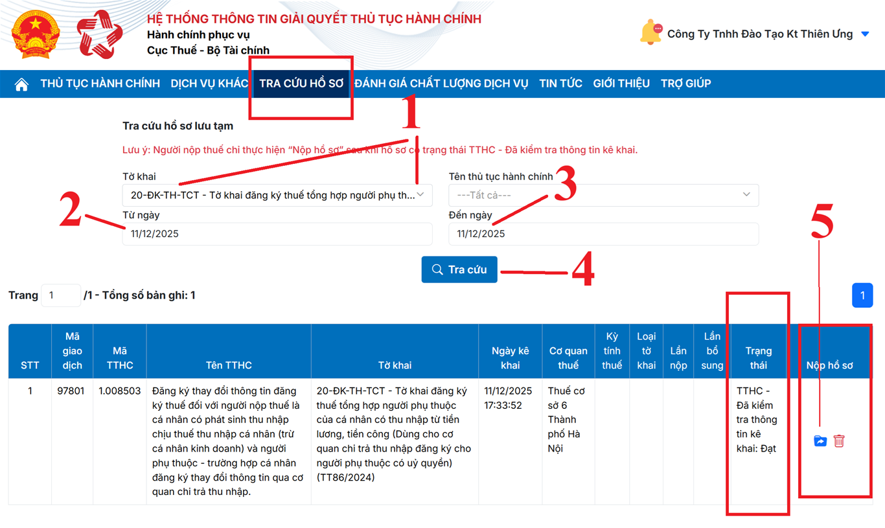Click page 1 pagination button
Image resolution: width=885 pixels, height=528 pixels.
[862, 295]
